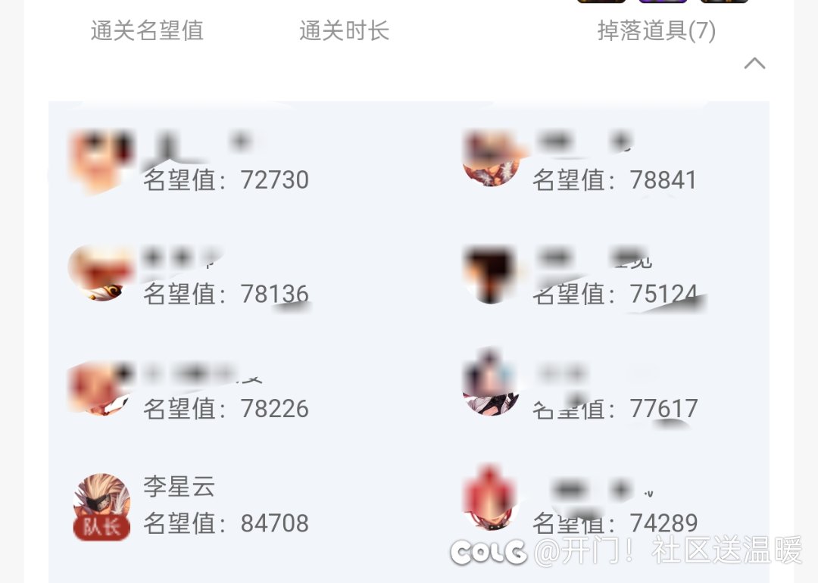Viewport: 818px width, 583px height.
Task: Tap avatar of player with fame 78226
Action: (101, 388)
